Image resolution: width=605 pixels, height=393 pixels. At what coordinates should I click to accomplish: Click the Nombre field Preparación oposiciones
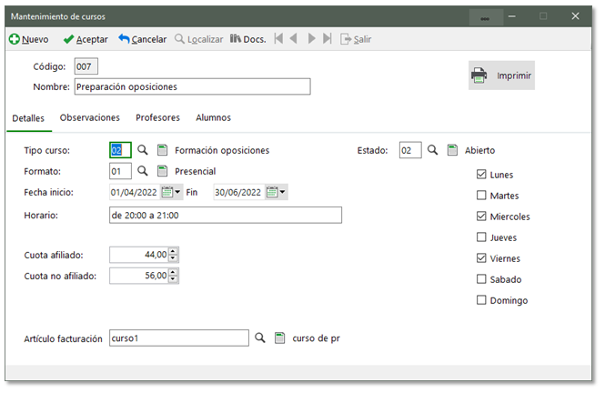pos(192,86)
